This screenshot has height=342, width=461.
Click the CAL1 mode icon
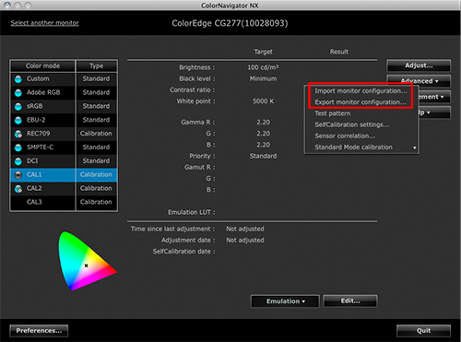point(18,175)
